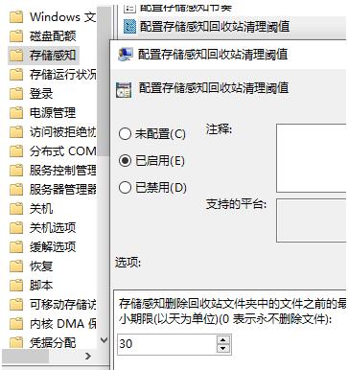
Task: Click the policy icon beside 配置存储感知回收站清理阈值 list entry
Action: point(129,26)
